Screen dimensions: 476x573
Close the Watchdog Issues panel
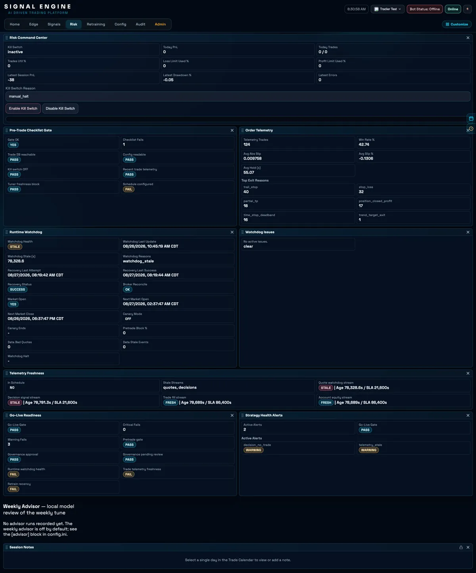click(x=468, y=232)
